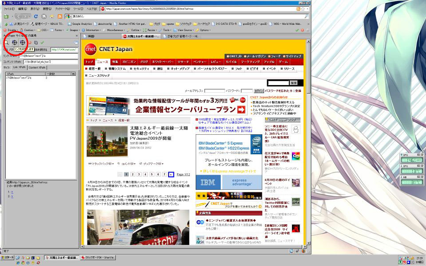Click the green checkmark in AutoPager toolbar
This screenshot has height=266, width=426.
pyautogui.click(x=42, y=43)
